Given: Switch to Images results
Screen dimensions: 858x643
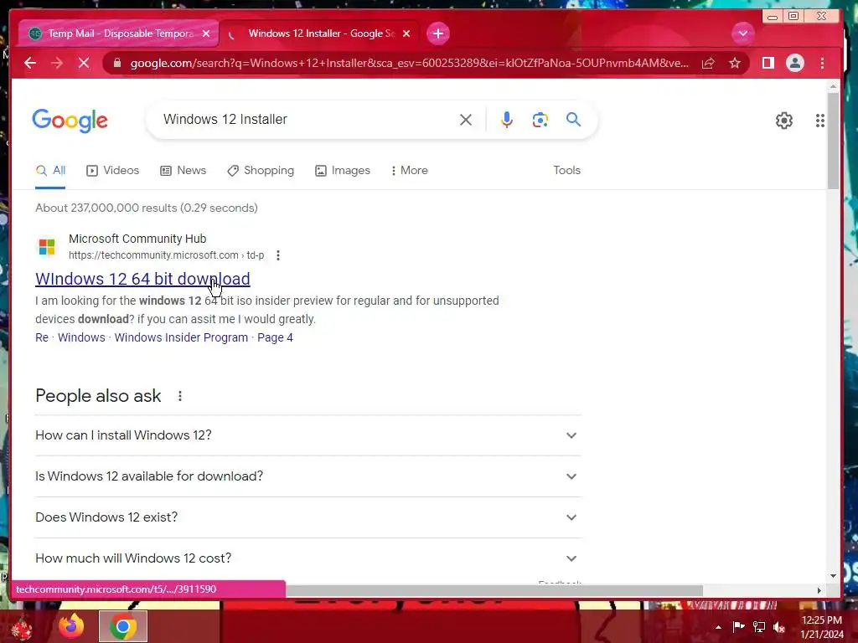Looking at the screenshot, I should tap(343, 171).
